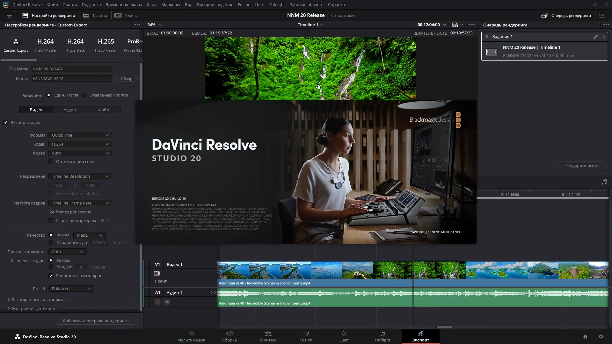Click the project settings gear icon
The image size is (612, 344).
click(x=601, y=337)
